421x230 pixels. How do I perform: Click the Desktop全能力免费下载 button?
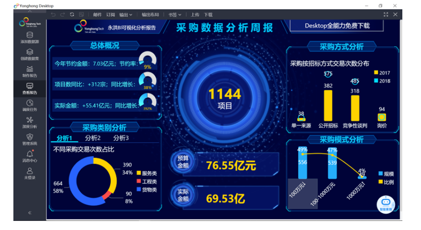point(337,26)
